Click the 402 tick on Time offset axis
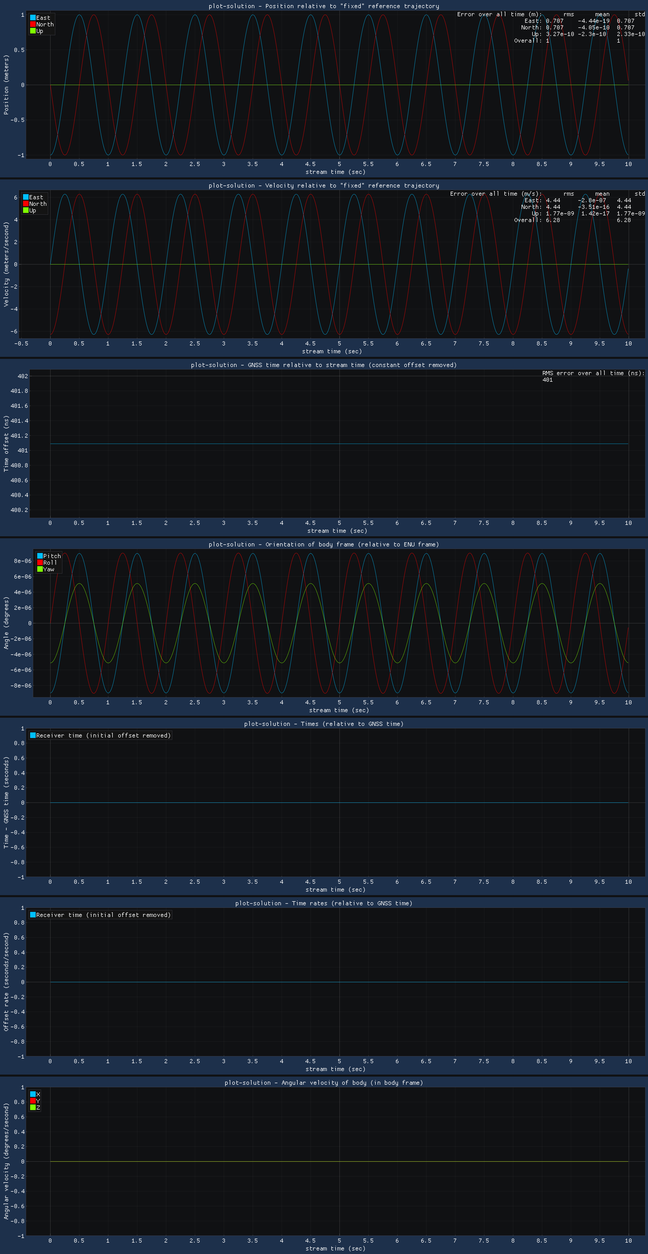 [x=22, y=376]
